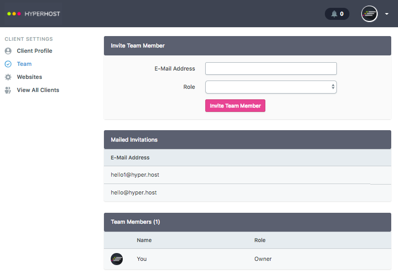Click the user avatar in header
The height and width of the screenshot is (275, 398).
tap(369, 14)
